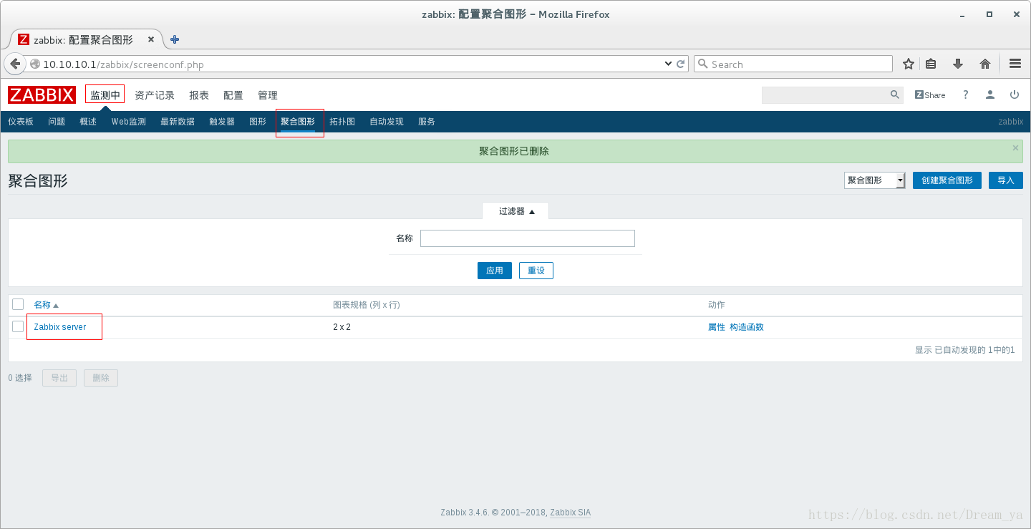Focus the Zabbix top search field
1031x529 pixels.
tap(826, 94)
